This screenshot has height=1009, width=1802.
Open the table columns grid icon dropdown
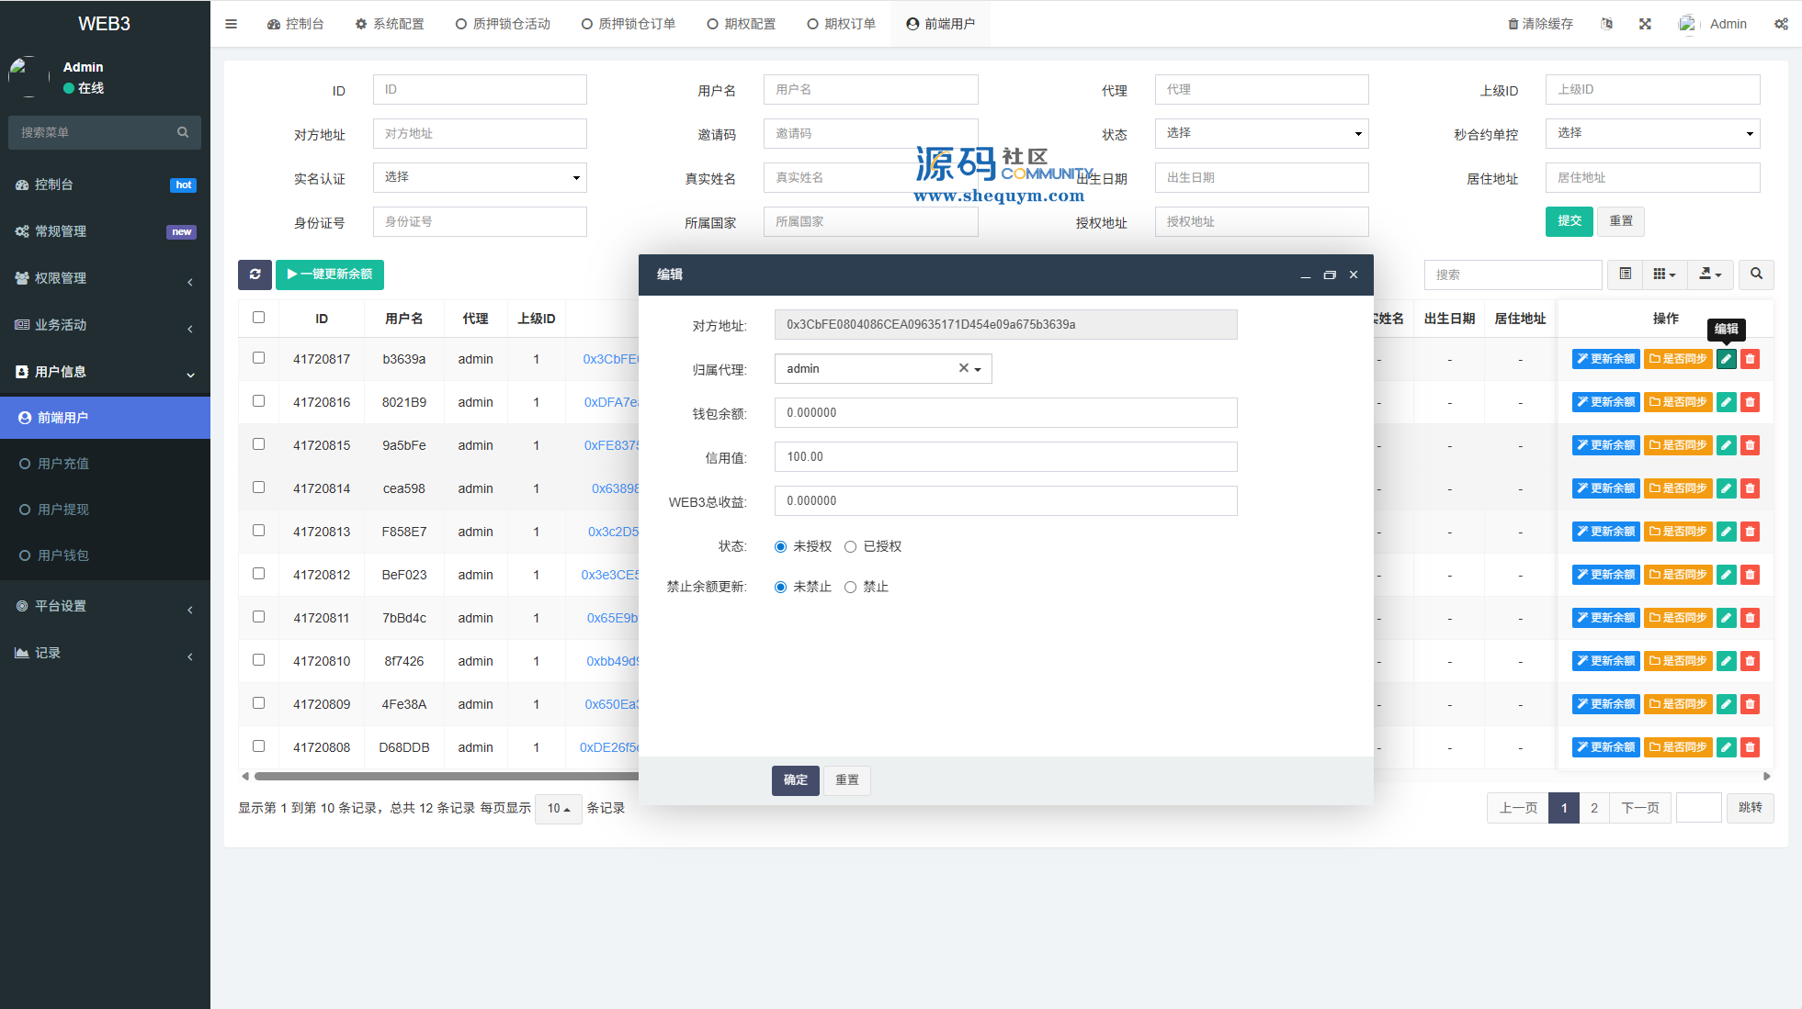[1663, 275]
